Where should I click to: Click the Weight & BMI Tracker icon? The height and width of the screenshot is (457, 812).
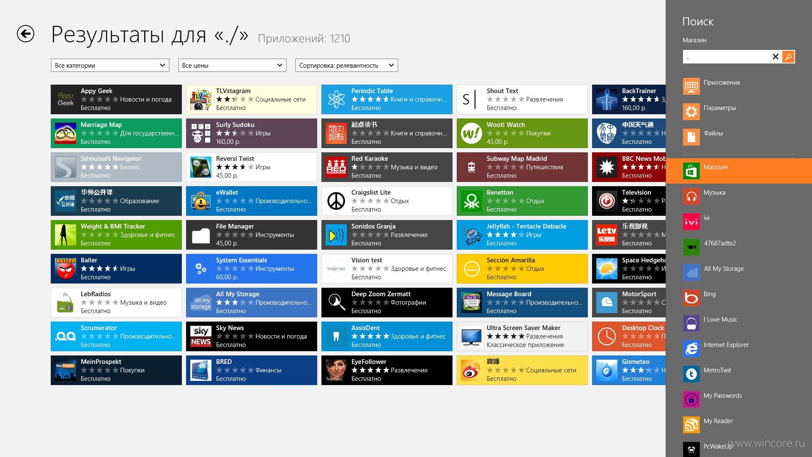(x=66, y=235)
